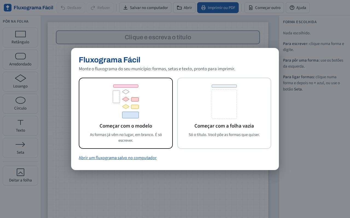Click the redo arrow icon beside Refazer

pyautogui.click(x=93, y=8)
